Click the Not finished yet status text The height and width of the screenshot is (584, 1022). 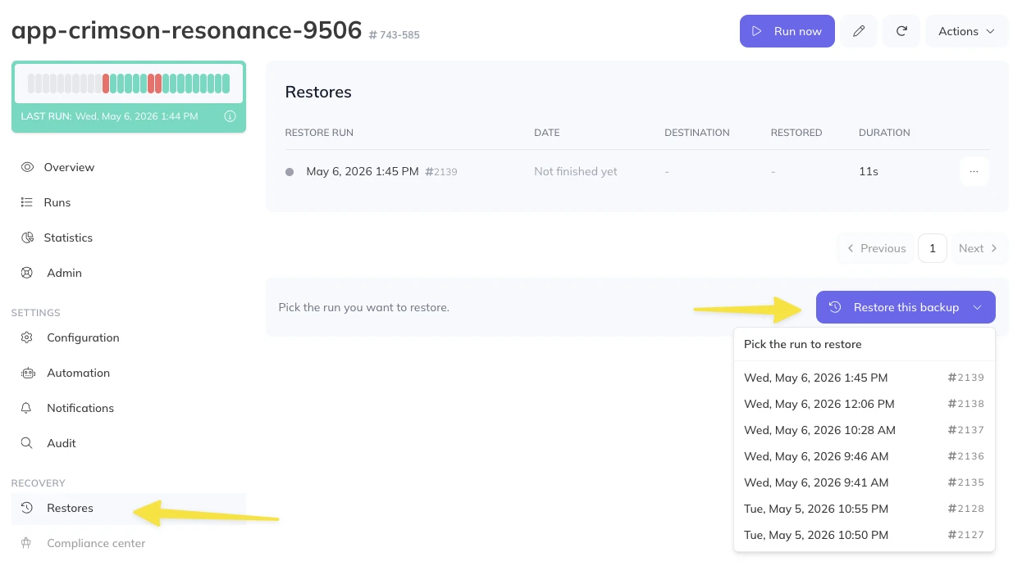pyautogui.click(x=576, y=171)
